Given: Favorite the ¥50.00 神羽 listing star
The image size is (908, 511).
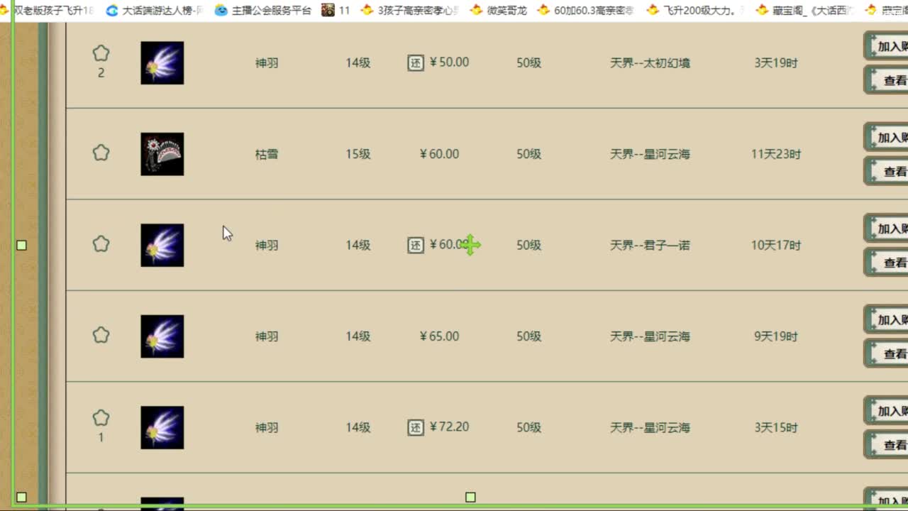Looking at the screenshot, I should point(101,53).
